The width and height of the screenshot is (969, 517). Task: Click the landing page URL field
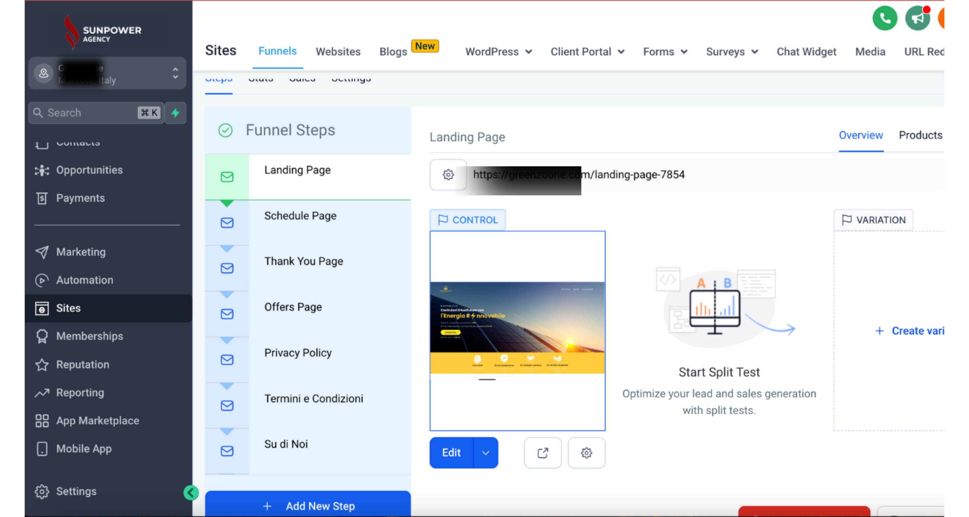point(705,175)
